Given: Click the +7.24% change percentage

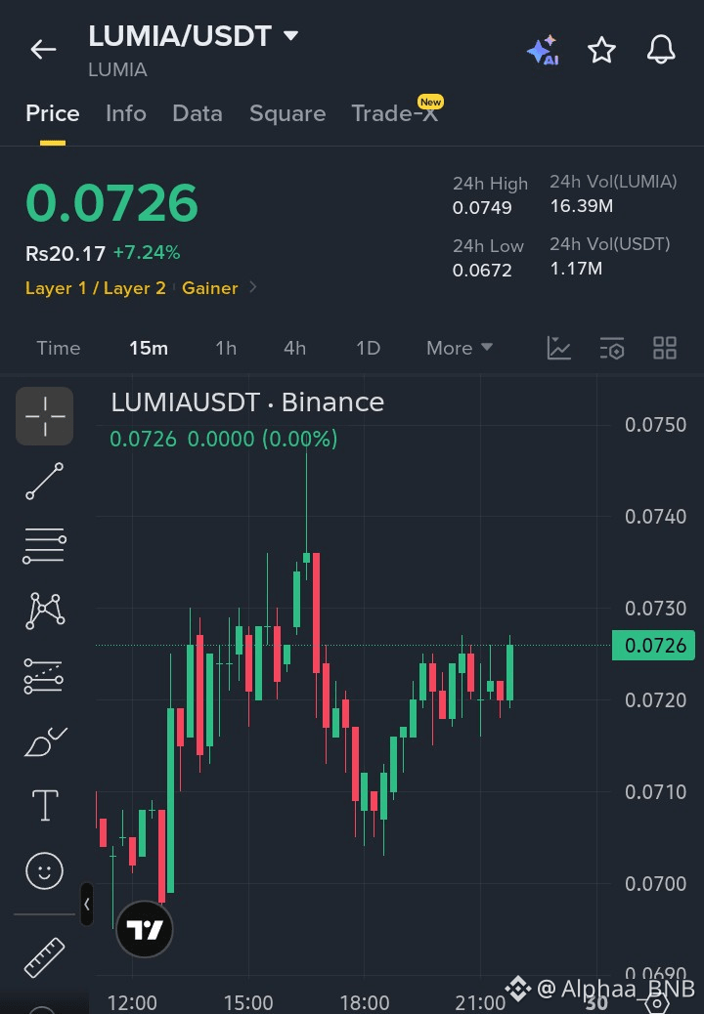Looking at the screenshot, I should coord(147,252).
